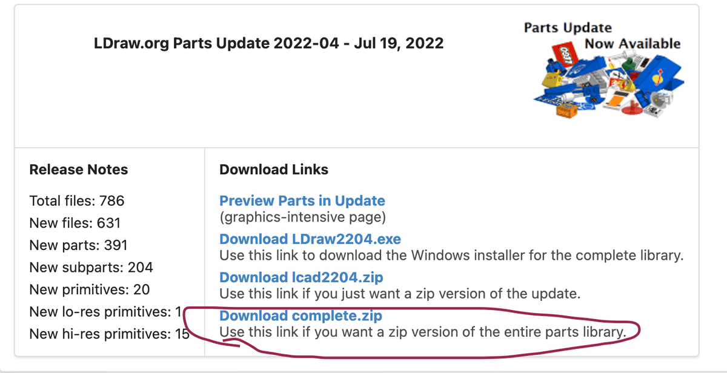The image size is (727, 373).
Task: Download complete.zip of the entire library
Action: tap(300, 316)
